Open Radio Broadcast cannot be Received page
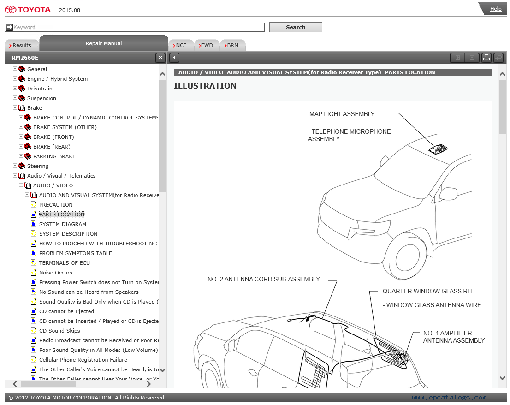Image resolution: width=510 pixels, height=405 pixels. (99, 340)
